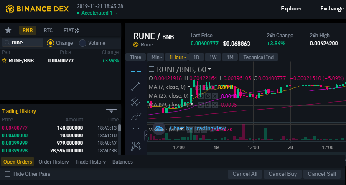Screen dimensions: 346x185
Task: Click trade amount 28,594.000000
Action: [66, 151]
